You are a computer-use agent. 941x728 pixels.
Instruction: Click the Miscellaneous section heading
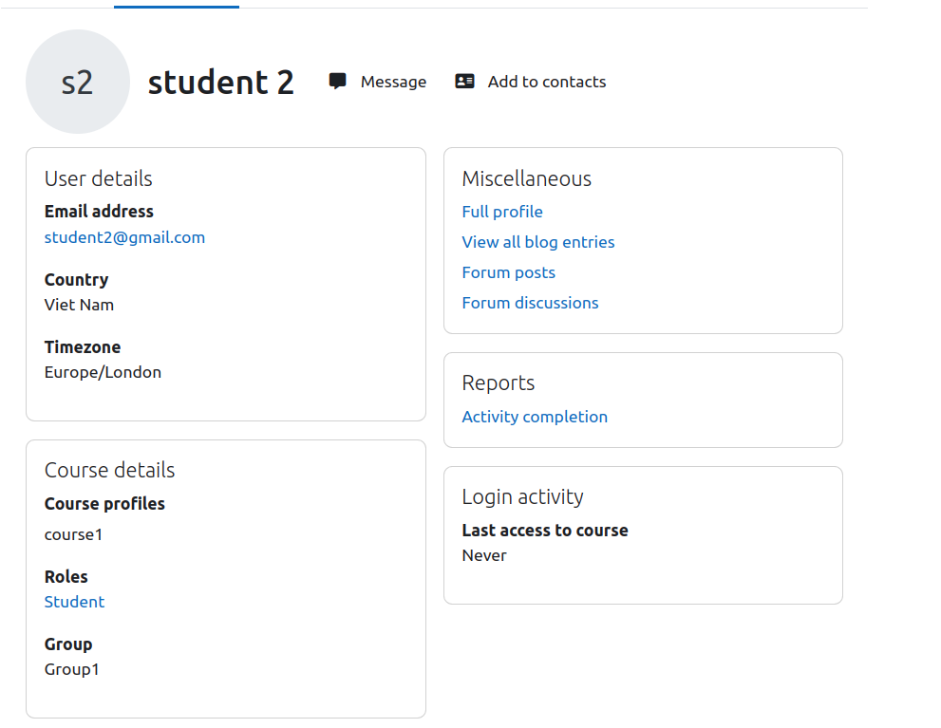pos(527,178)
